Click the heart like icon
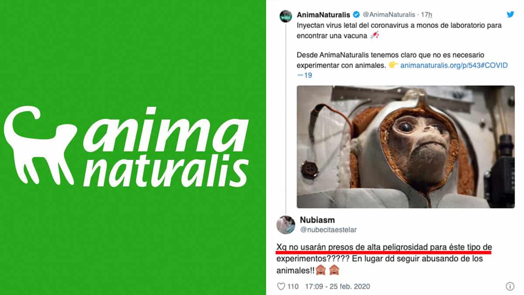This screenshot has height=295, width=524. (x=281, y=287)
